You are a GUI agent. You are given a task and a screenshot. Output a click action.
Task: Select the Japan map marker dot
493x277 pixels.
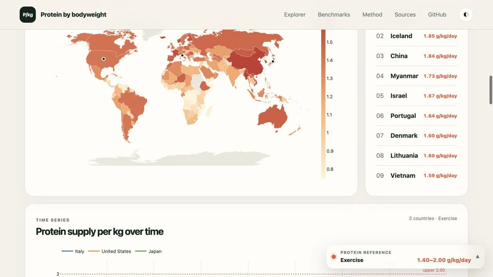click(273, 62)
